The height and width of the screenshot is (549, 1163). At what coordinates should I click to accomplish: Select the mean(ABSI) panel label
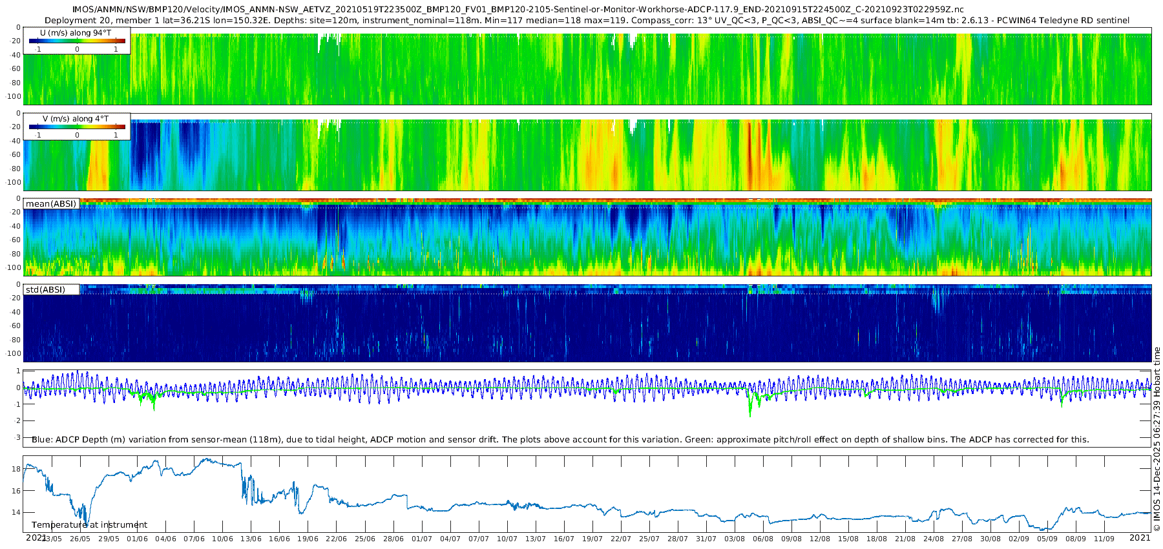point(51,204)
